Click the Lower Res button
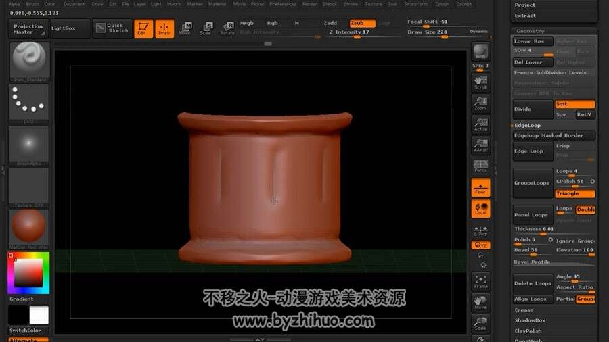 (533, 41)
